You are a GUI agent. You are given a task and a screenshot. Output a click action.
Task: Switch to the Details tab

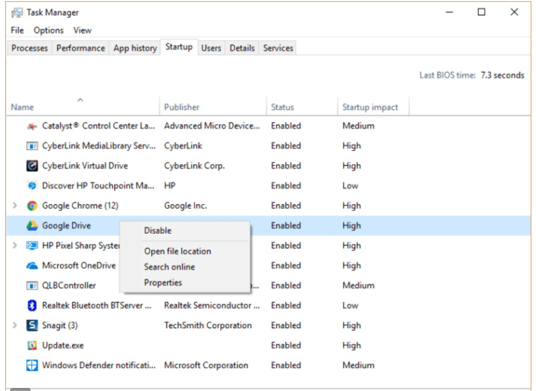coord(242,48)
